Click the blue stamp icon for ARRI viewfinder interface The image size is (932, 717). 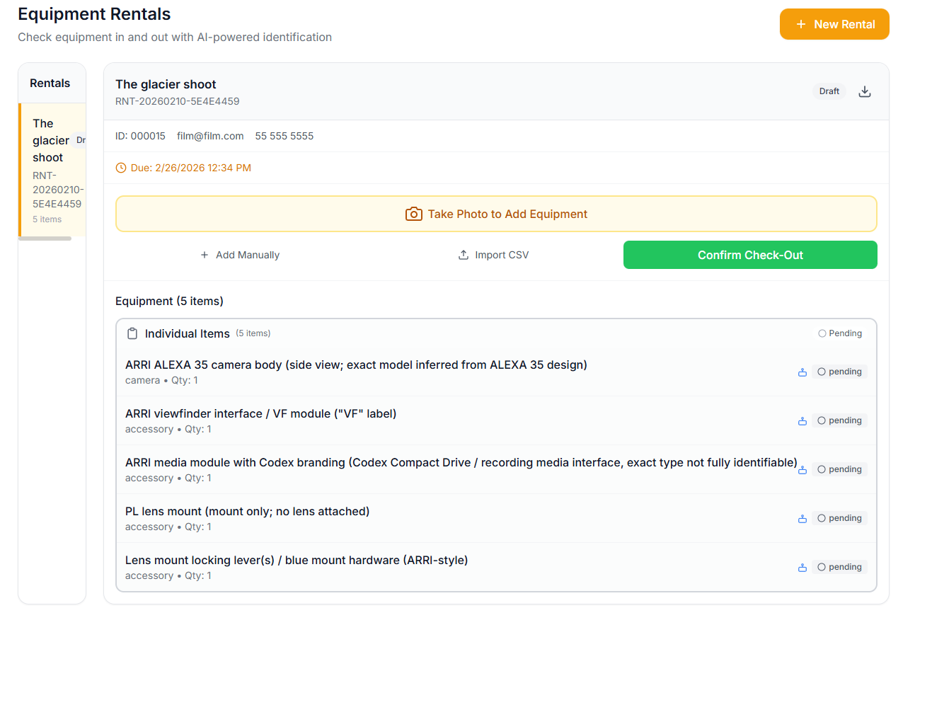[x=802, y=421]
